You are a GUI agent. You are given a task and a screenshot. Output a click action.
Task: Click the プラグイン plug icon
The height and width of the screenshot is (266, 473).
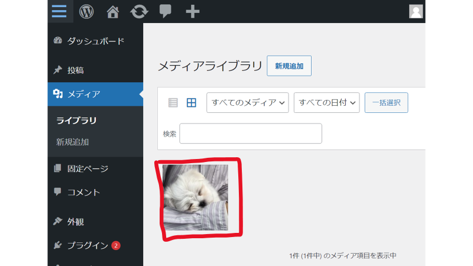[x=57, y=245]
